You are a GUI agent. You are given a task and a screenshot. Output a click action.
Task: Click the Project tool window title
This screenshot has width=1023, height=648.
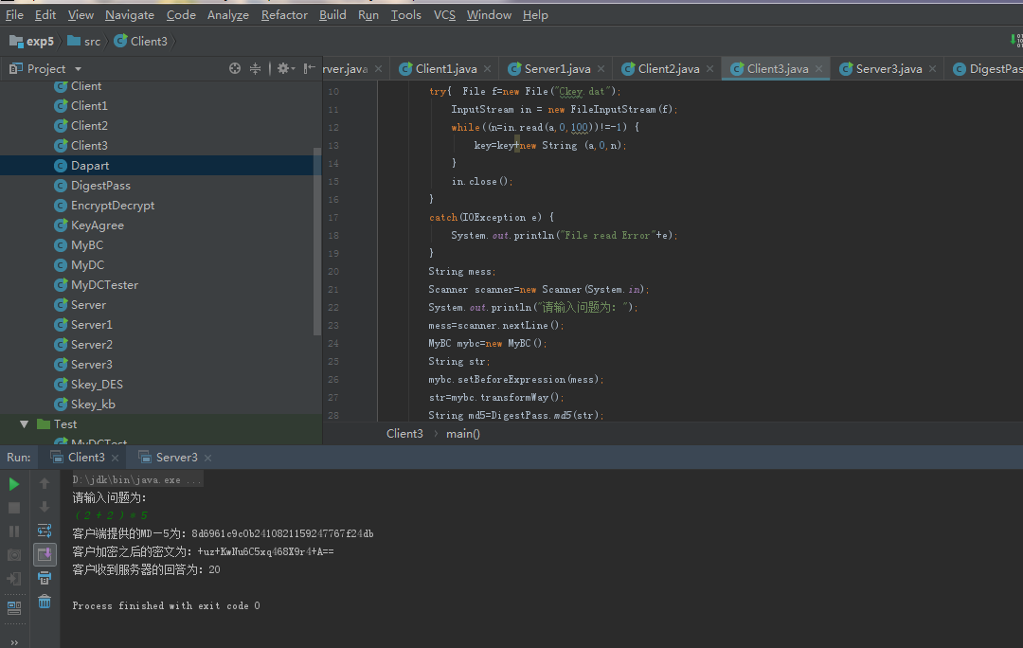point(46,68)
